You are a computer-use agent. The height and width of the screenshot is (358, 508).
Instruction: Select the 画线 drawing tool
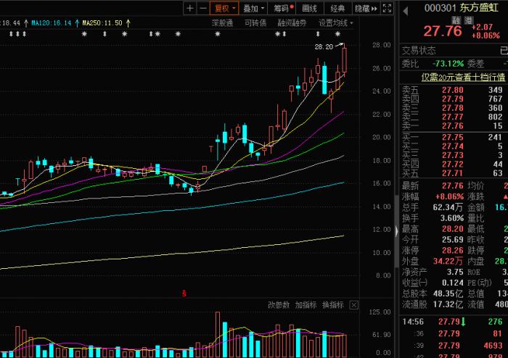coord(310,9)
